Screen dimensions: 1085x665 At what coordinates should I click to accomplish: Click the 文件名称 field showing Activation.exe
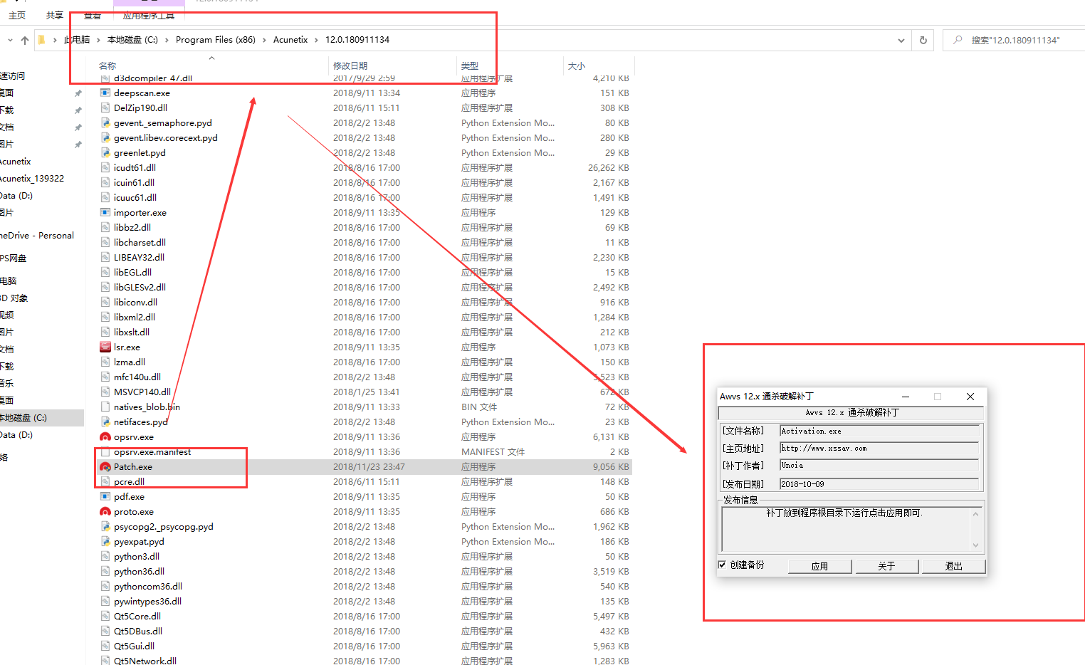[x=879, y=431]
